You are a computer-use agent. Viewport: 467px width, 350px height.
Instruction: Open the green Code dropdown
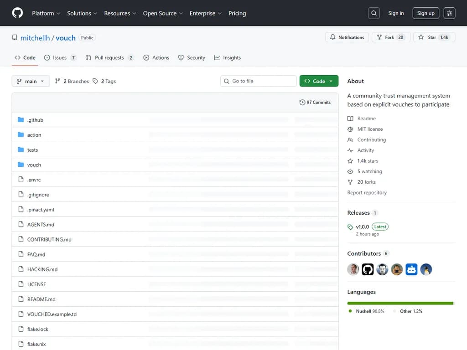[319, 81]
